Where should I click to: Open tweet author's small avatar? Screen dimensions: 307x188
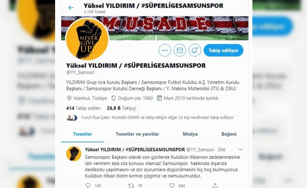pyautogui.click(x=73, y=154)
